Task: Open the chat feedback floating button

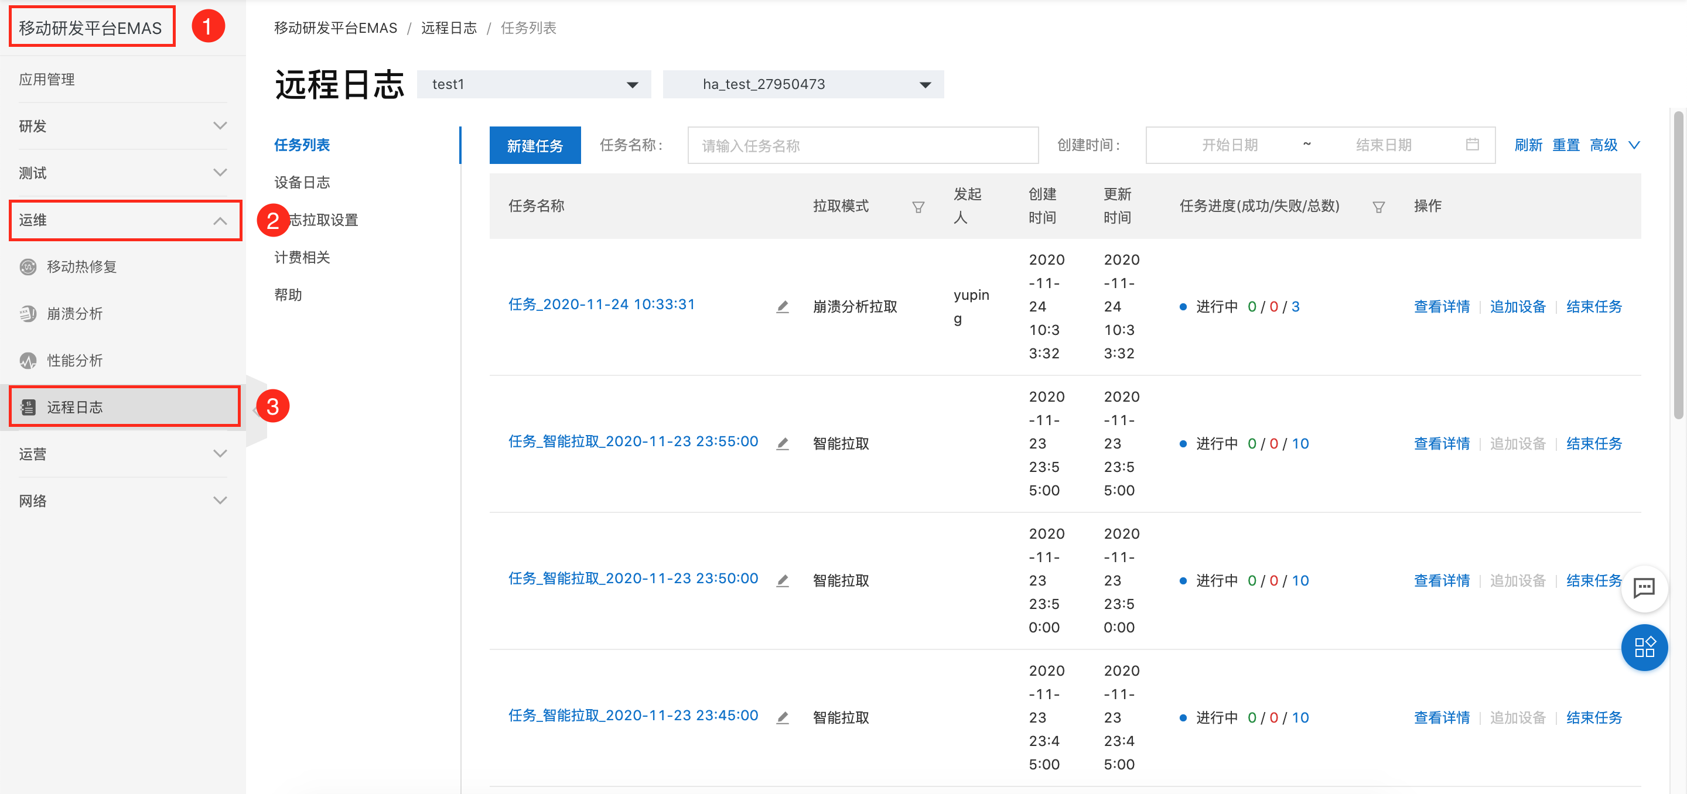Action: click(1644, 588)
